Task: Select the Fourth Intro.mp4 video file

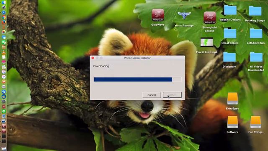Action: (207, 42)
